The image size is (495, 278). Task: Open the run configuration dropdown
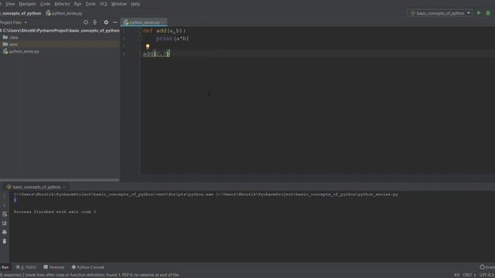(x=440, y=13)
